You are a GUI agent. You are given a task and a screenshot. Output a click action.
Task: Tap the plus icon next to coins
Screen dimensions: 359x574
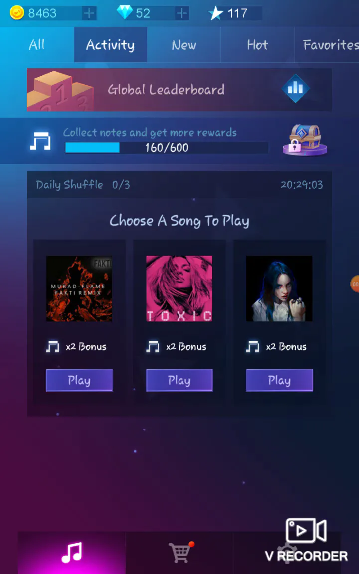pos(89,13)
